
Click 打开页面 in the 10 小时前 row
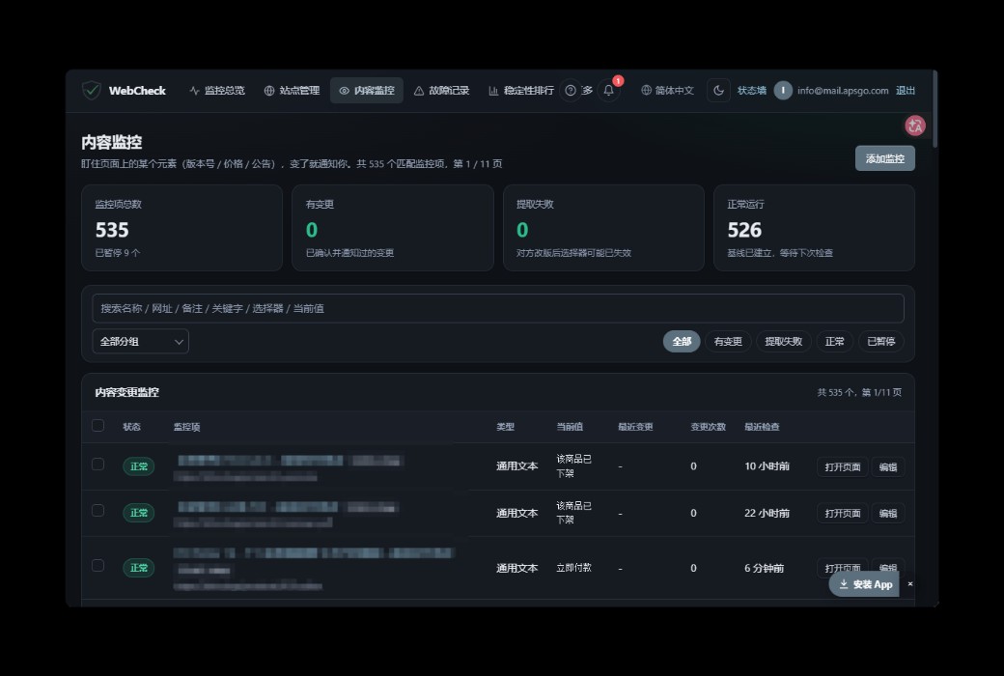842,467
